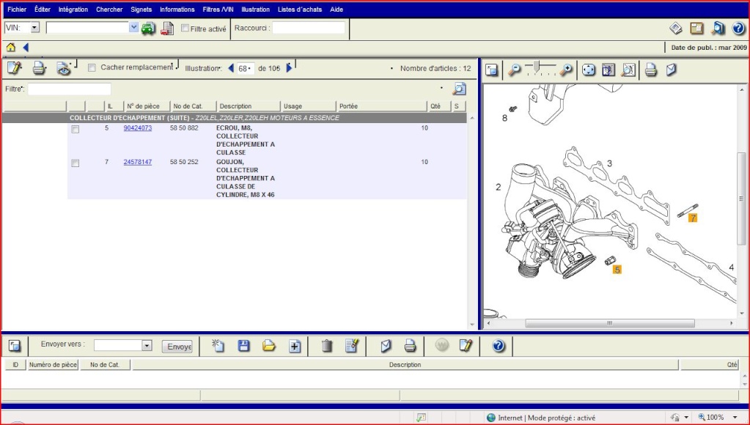Check the box for part 24578147
Viewport: 750px width, 425px height.
(x=75, y=163)
